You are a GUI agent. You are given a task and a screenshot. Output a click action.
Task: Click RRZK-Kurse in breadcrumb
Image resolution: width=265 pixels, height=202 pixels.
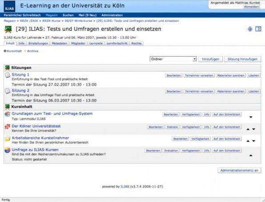coord(51,21)
